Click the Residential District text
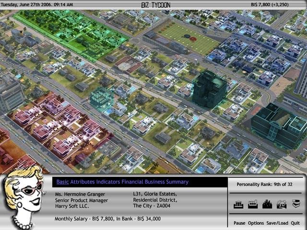307x230 pixels. pos(155,200)
